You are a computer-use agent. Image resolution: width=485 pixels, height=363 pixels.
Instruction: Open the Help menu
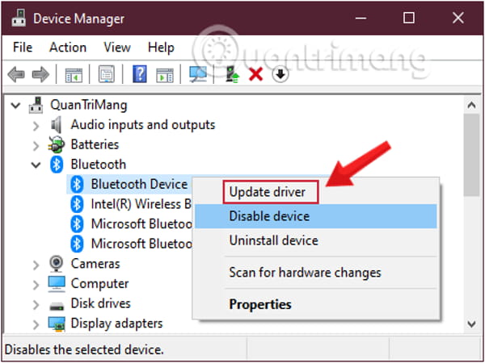[161, 48]
